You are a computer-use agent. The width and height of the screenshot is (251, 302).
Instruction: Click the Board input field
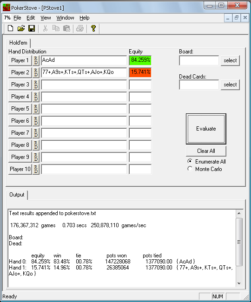[x=199, y=60]
